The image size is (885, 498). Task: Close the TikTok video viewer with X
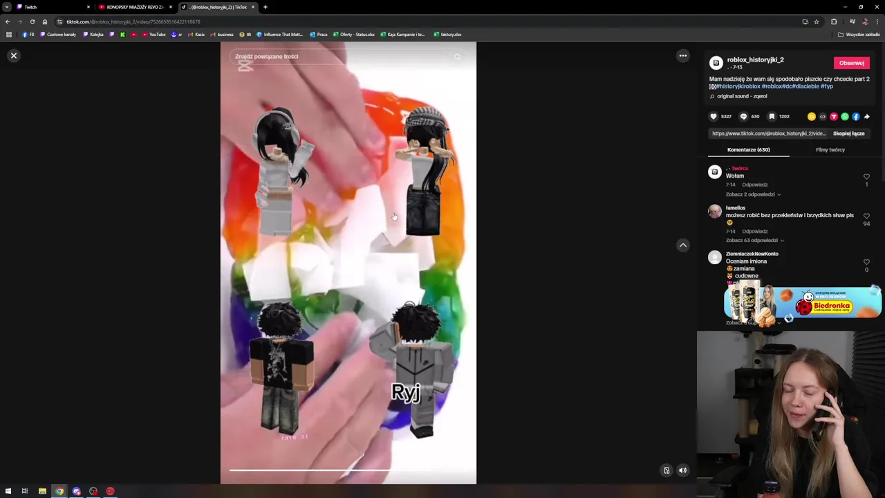coord(13,55)
